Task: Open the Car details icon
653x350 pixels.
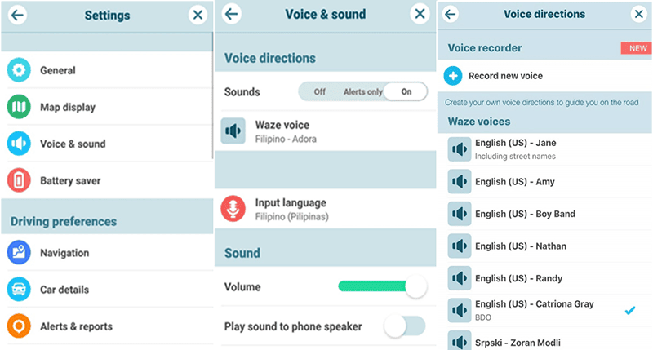Action: tap(19, 289)
